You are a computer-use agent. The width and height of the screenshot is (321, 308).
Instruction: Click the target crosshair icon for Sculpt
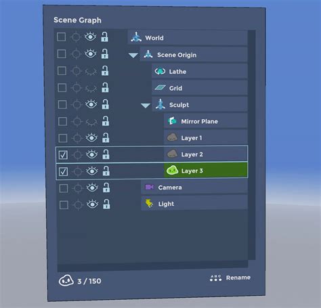point(77,105)
